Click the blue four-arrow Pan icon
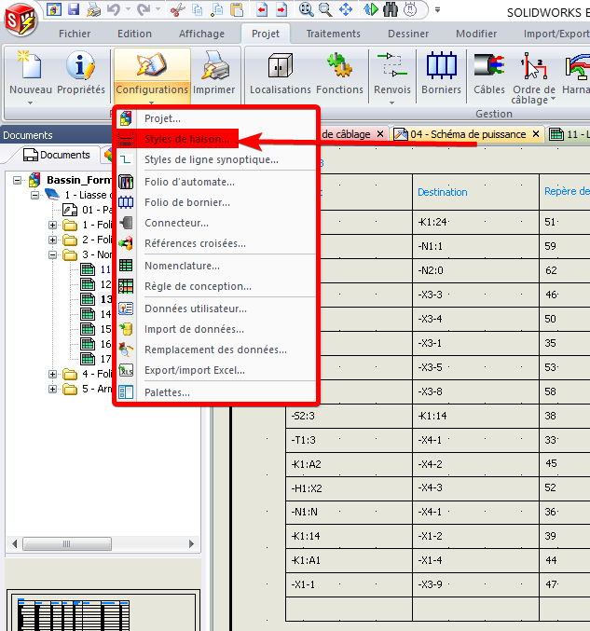Viewport: 590px width, 631px height. click(346, 8)
